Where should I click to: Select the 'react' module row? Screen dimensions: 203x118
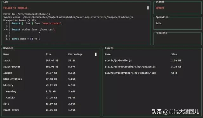(39, 60)
